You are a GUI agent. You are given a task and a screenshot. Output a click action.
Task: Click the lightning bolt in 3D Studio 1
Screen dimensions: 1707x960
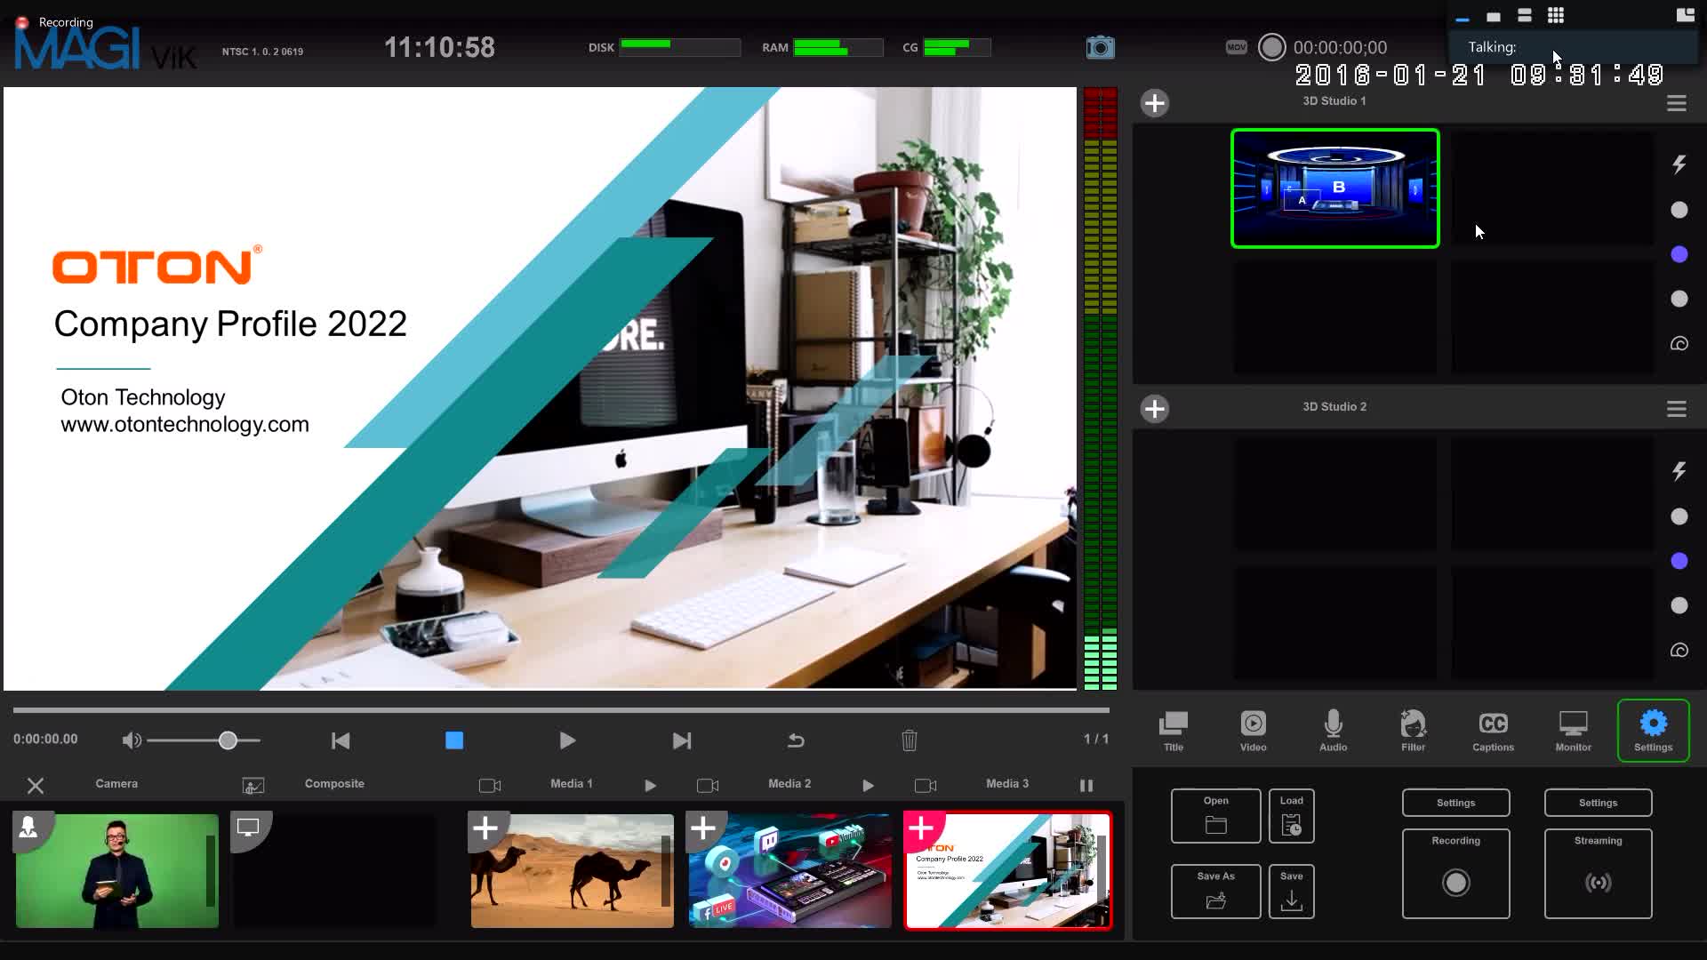point(1679,164)
